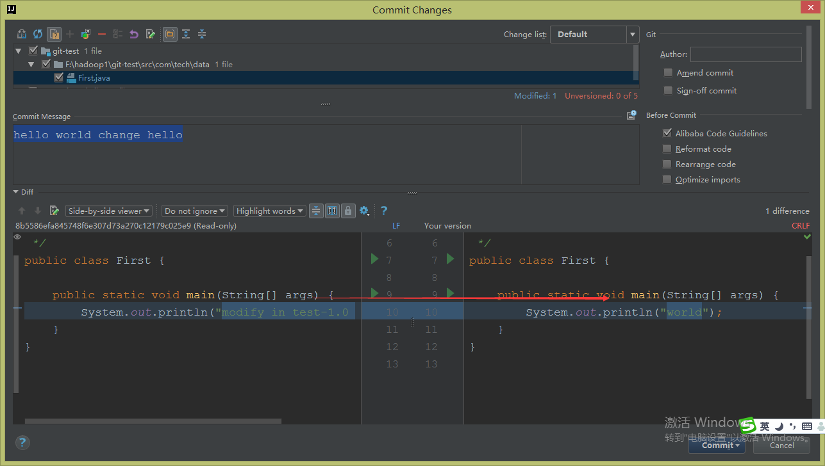Click the revision hash 8b5586efa... label
Viewport: 825px width, 466px height.
tap(126, 225)
